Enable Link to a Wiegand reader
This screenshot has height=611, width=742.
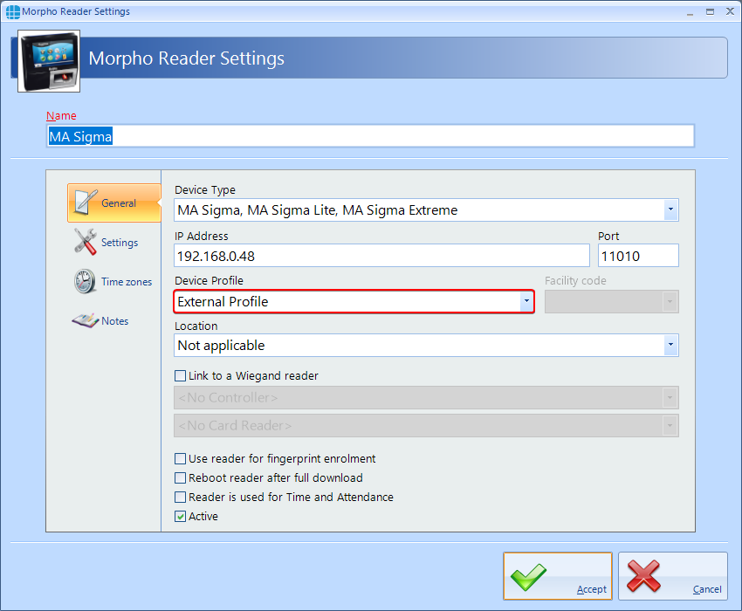click(181, 376)
